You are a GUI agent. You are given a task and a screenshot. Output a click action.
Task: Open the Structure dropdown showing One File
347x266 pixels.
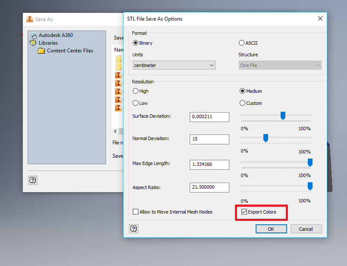pyautogui.click(x=280, y=65)
